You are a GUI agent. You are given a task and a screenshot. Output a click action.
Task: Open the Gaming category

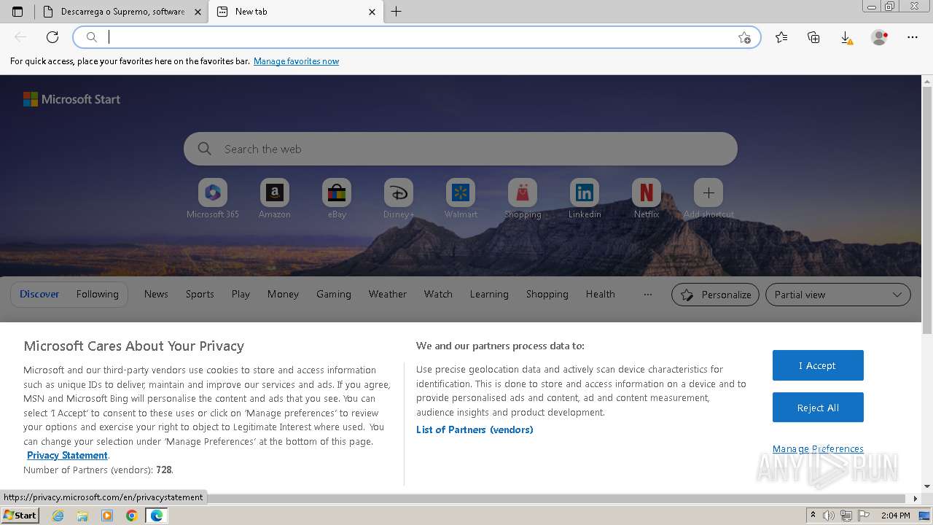[334, 295]
